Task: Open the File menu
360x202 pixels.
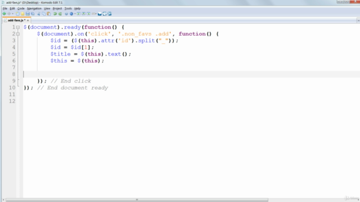Action: coord(5,8)
